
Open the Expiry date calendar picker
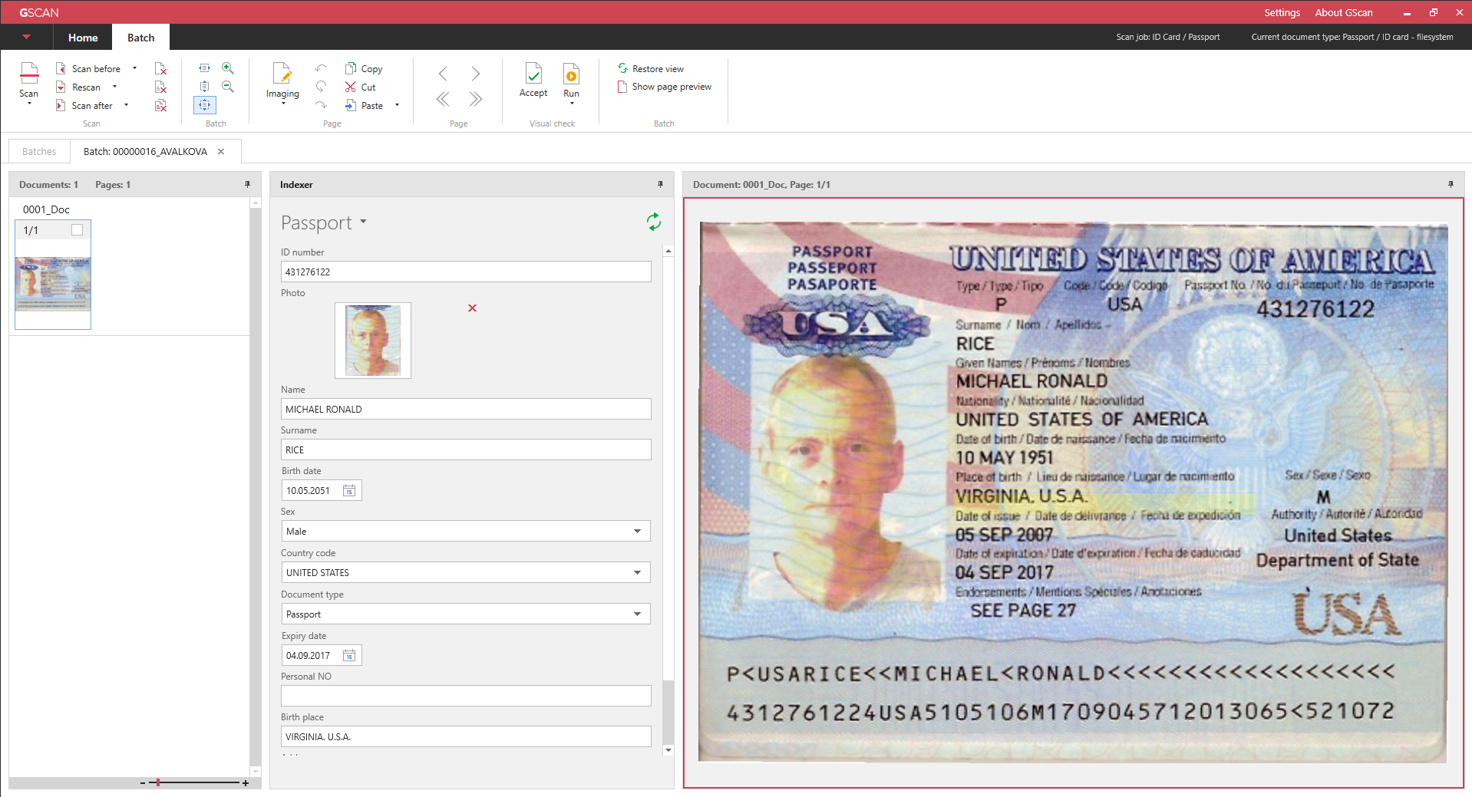click(349, 655)
